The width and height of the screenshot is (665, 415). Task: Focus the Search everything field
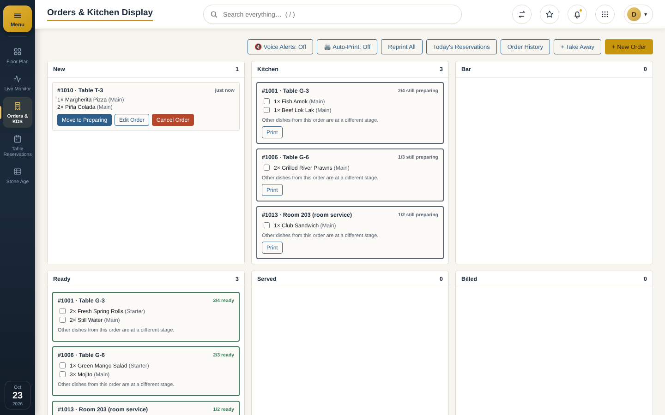tap(332, 14)
